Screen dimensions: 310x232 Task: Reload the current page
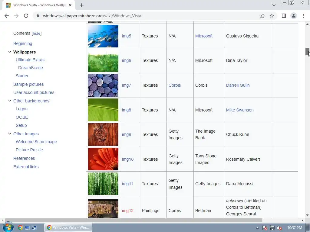26,16
